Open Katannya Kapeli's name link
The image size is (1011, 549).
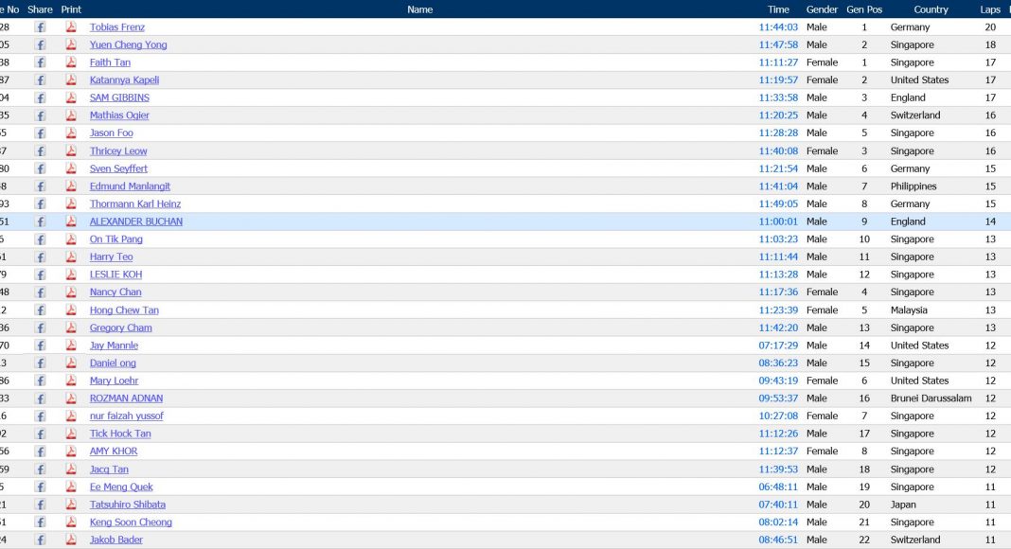[x=124, y=80]
